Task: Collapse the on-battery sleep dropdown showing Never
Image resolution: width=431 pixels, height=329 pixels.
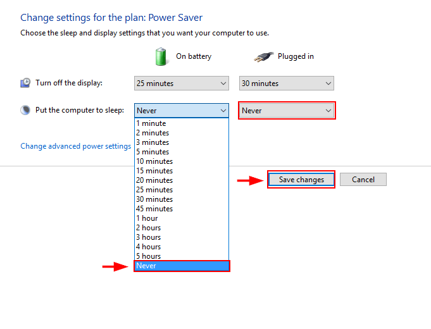Action: (182, 111)
